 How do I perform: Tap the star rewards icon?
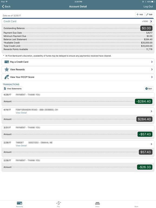(6, 69)
